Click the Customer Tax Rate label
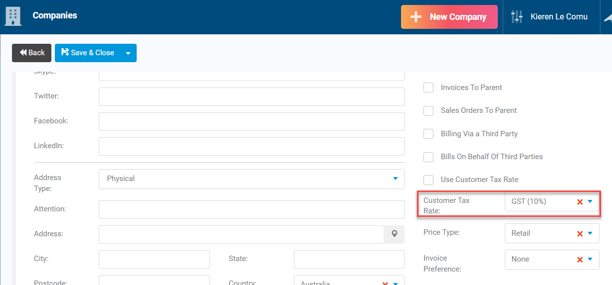 pyautogui.click(x=446, y=205)
